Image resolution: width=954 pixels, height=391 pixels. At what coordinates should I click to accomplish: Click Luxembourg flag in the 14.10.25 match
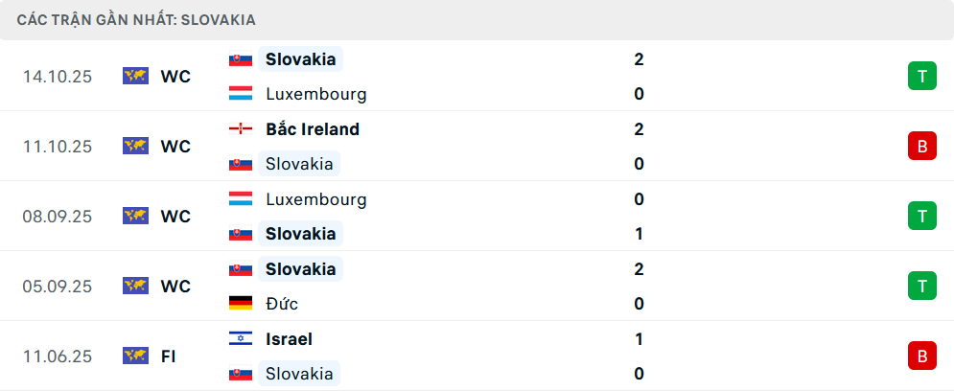(x=241, y=94)
